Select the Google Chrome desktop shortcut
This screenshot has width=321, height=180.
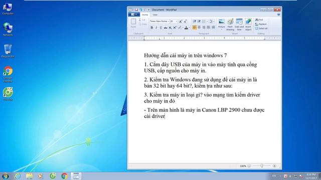pyautogui.click(x=8, y=74)
